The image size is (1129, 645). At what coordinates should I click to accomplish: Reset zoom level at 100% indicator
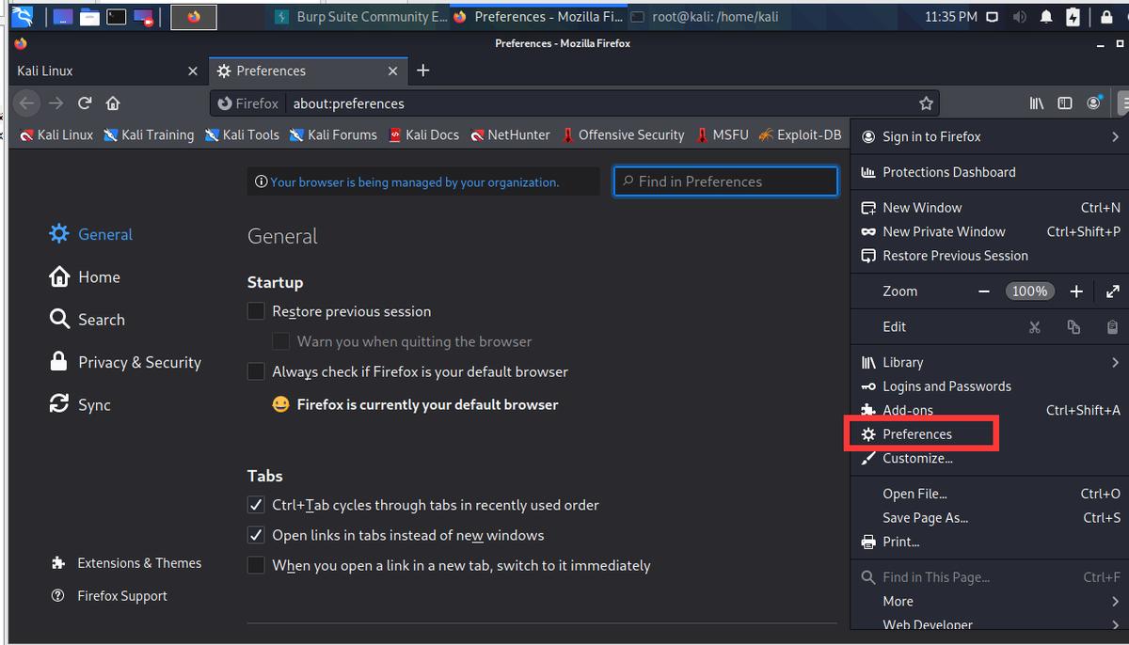pos(1028,291)
